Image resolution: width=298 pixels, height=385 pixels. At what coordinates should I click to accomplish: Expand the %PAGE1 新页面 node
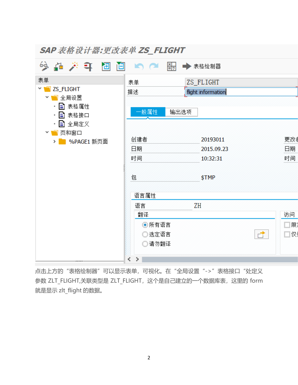click(55, 141)
